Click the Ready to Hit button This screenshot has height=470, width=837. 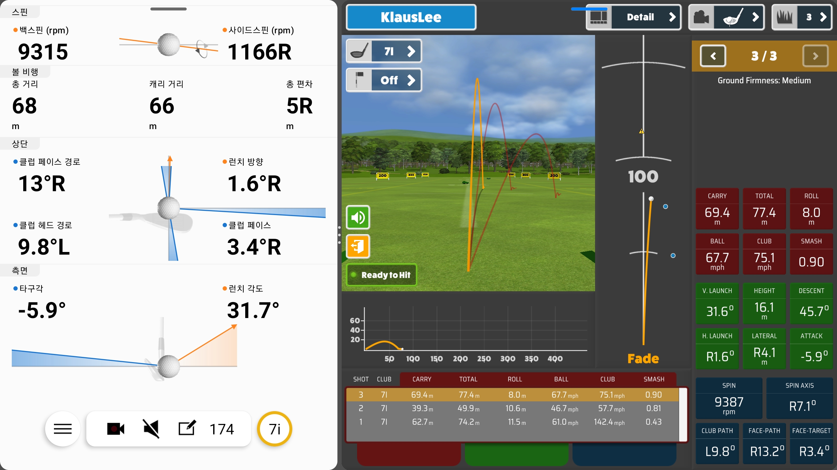pos(382,275)
